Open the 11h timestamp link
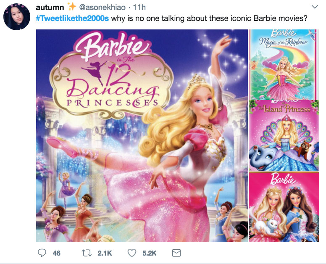The width and height of the screenshot is (326, 264). point(139,8)
